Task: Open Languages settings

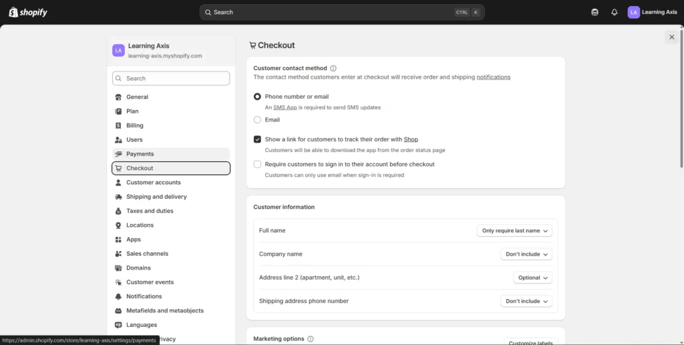Action: (x=171, y=325)
